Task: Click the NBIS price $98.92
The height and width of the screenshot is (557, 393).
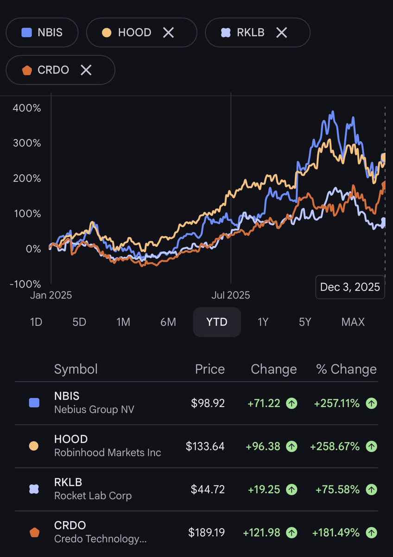Action: 208,403
